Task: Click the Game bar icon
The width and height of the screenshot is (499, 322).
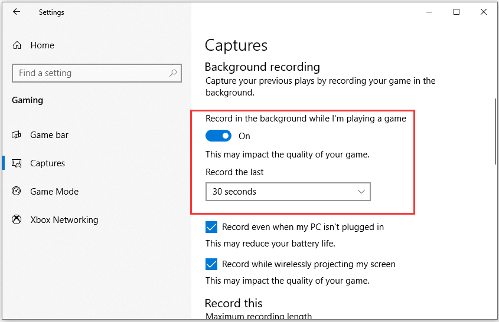Action: [x=16, y=135]
